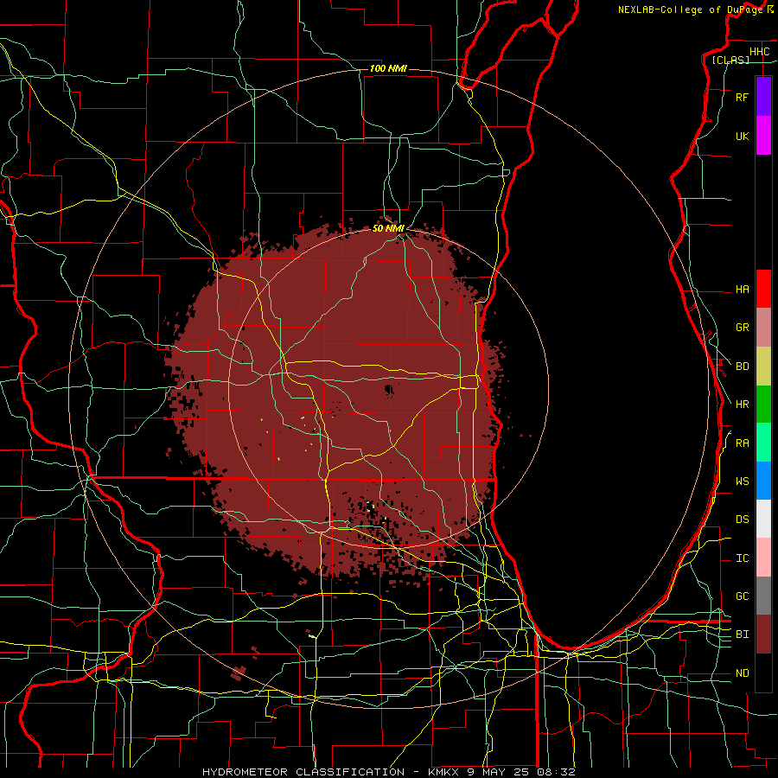Click the 50 NMI range ring label
The width and height of the screenshot is (778, 778).
[x=388, y=228]
